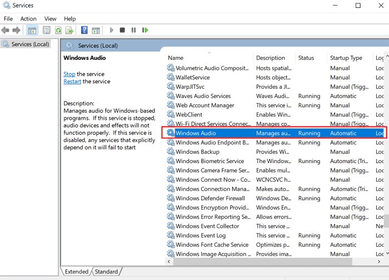Click the gear icon of Waves Audio Services

[x=171, y=96]
